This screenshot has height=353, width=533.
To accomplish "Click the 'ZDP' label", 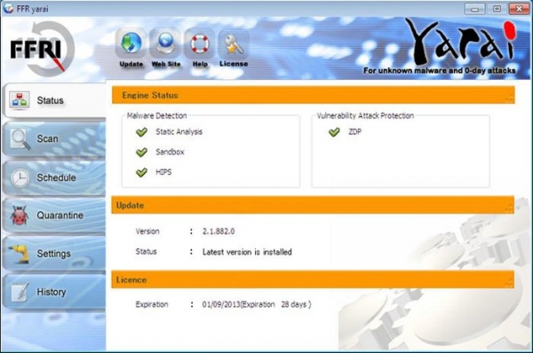I will pos(354,131).
